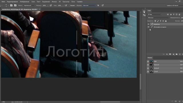Toggle visibility of the RGB channel

coord(148,62)
